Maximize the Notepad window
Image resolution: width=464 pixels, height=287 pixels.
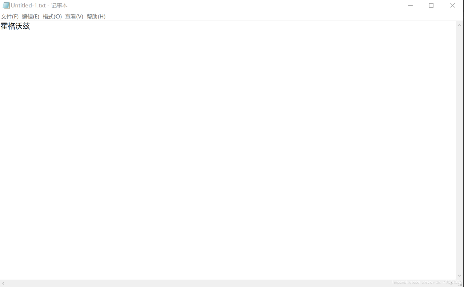point(431,5)
